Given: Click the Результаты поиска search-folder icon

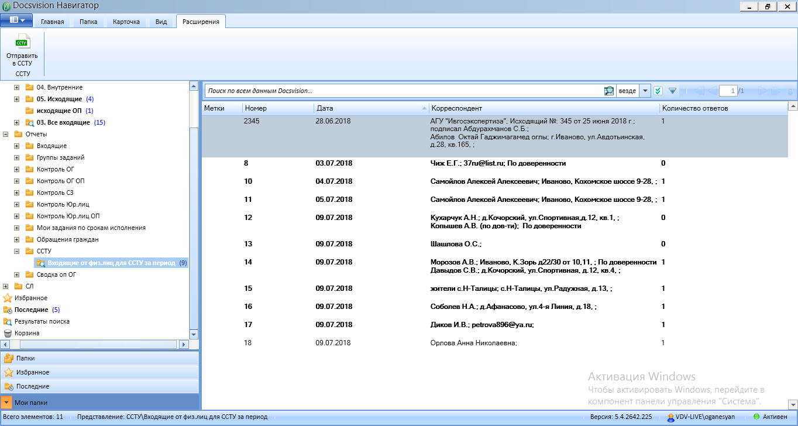Looking at the screenshot, I should coord(8,321).
